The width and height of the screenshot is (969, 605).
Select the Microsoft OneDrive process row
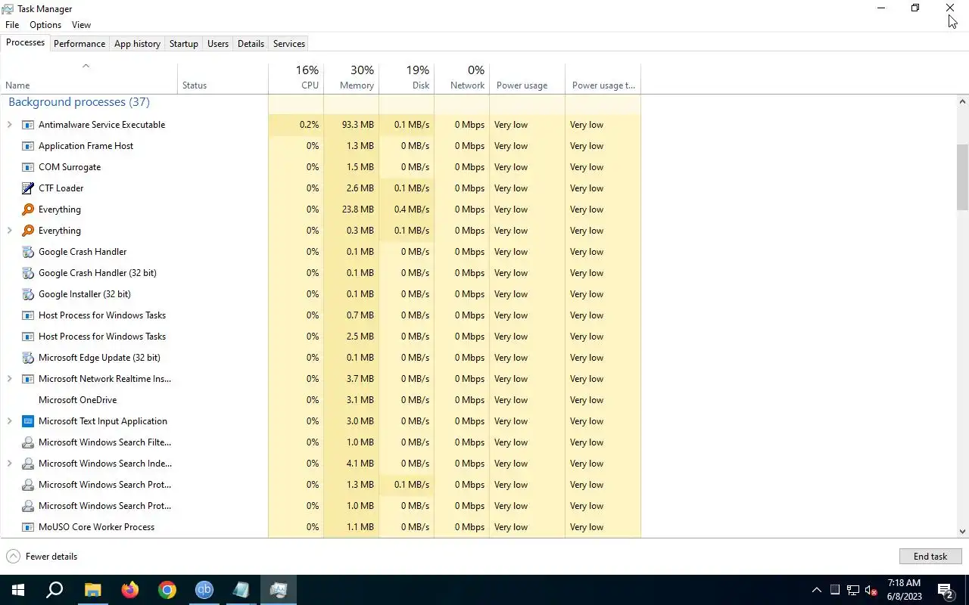coord(320,400)
